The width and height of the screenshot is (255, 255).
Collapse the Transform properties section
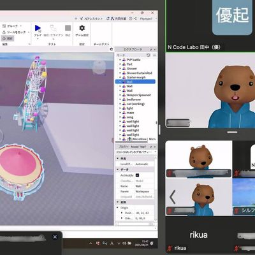pos(117,202)
